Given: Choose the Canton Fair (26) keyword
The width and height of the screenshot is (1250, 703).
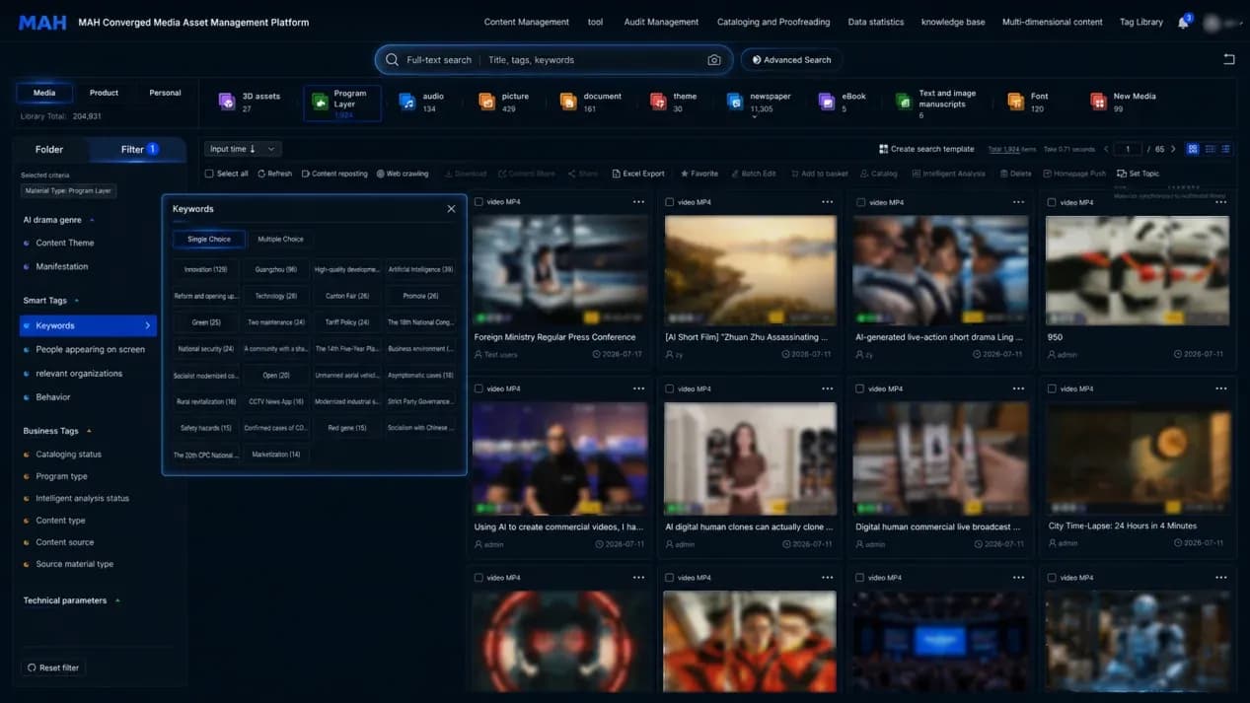Looking at the screenshot, I should pyautogui.click(x=347, y=296).
